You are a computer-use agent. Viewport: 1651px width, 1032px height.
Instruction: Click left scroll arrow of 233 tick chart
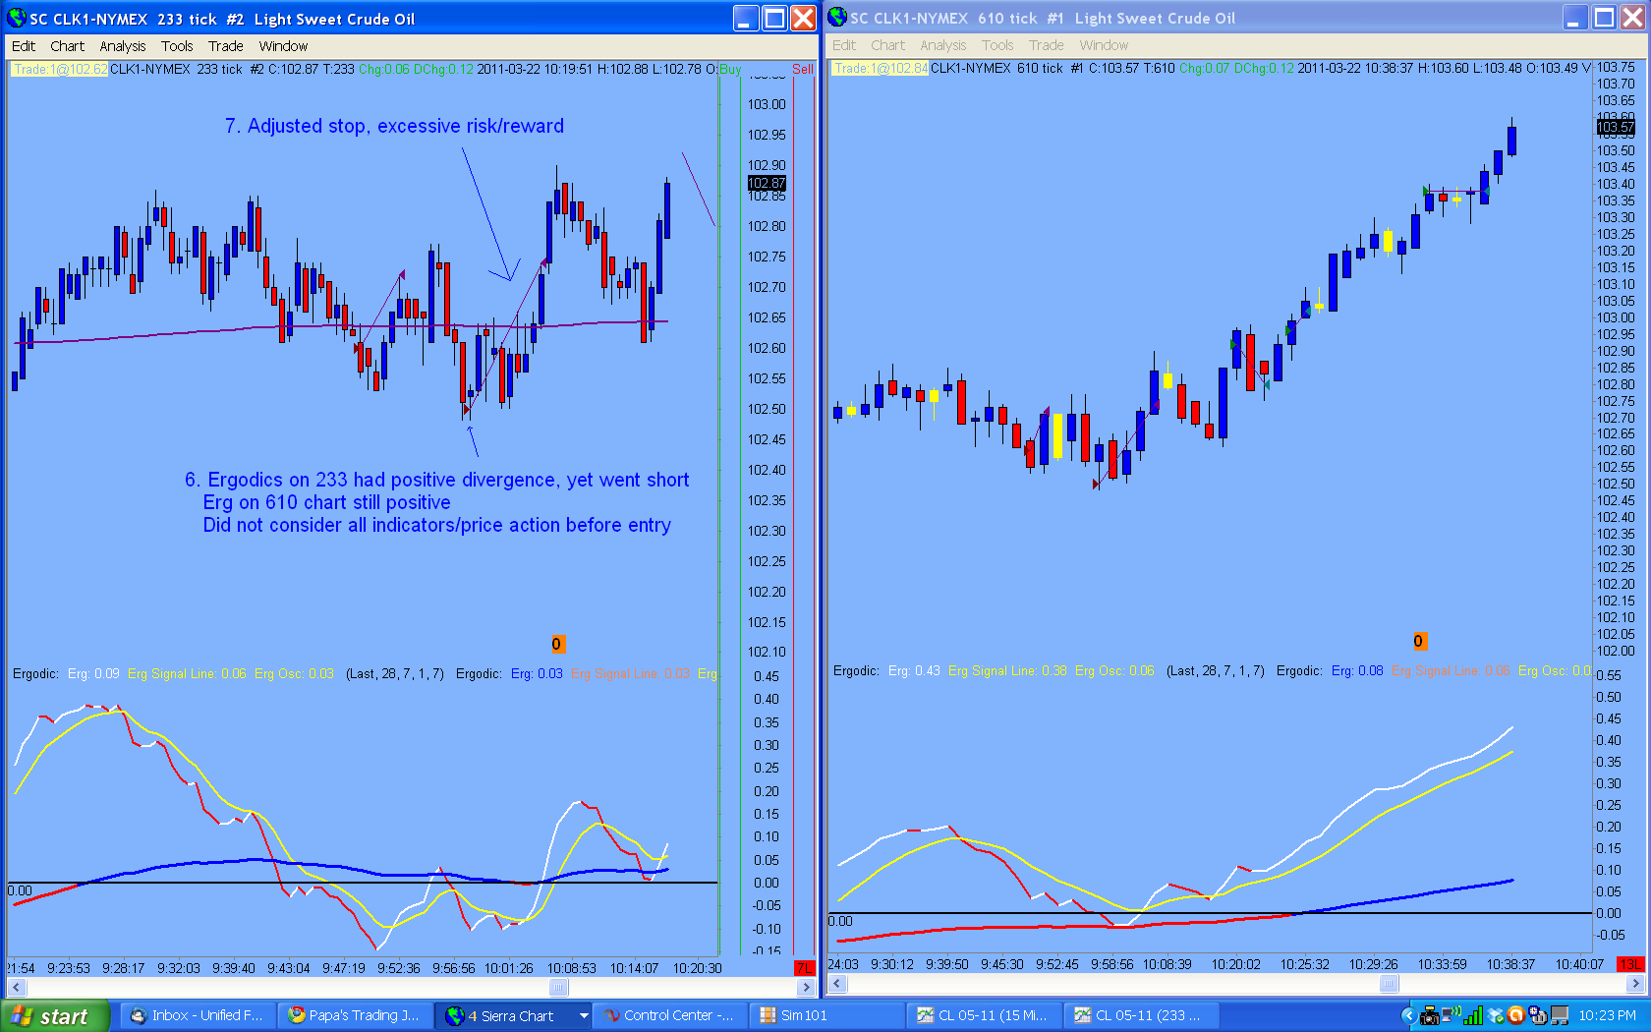pyautogui.click(x=16, y=987)
